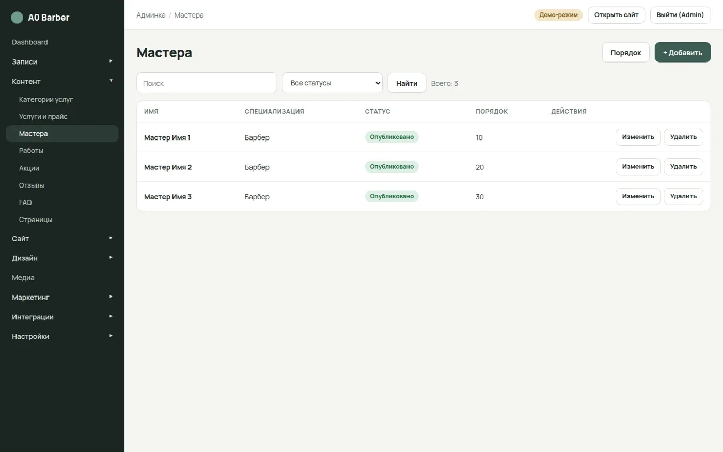The height and width of the screenshot is (452, 723).
Task: Expand the Маркетинг section arrow
Action: click(111, 297)
